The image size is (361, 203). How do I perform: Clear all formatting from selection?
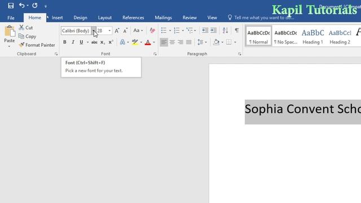[152, 30]
